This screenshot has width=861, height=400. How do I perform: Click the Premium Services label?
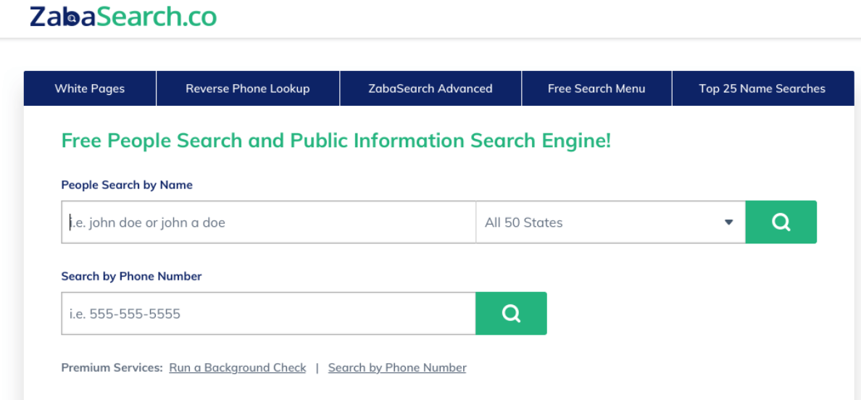point(112,368)
